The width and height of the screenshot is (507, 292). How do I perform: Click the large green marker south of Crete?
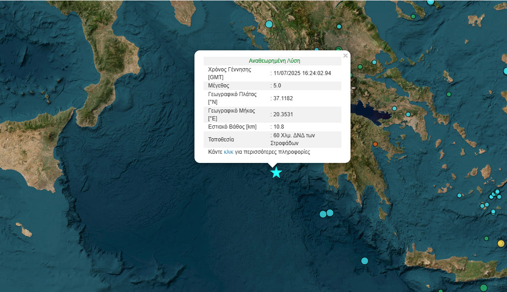484,288
